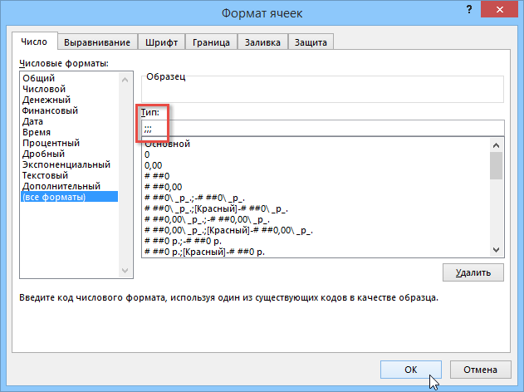Click category list scroll down arrow
The image size is (524, 392).
pos(125,271)
